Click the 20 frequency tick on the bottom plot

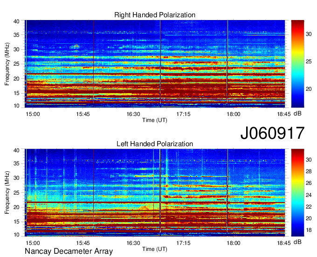coord(16,207)
